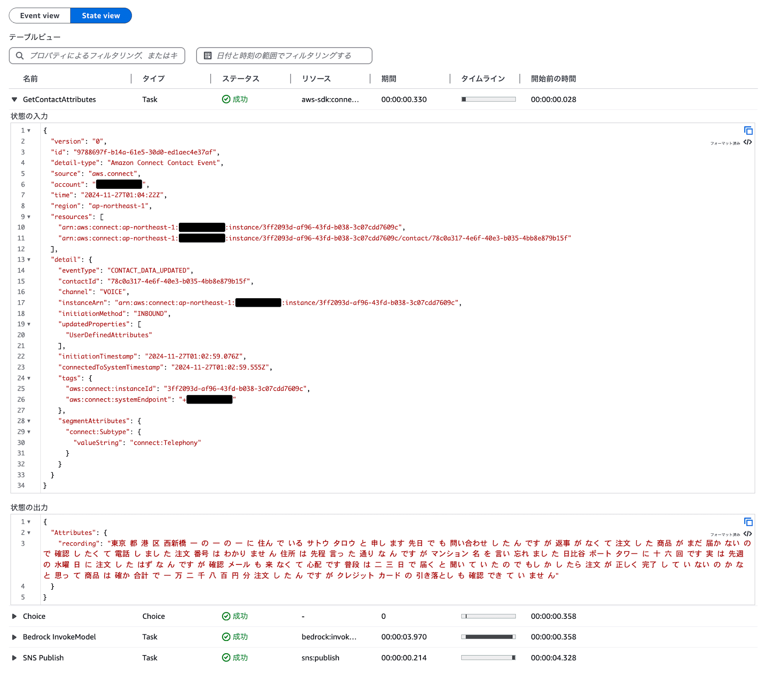The image size is (766, 685).
Task: Copy the state output JSON
Action: 748,522
